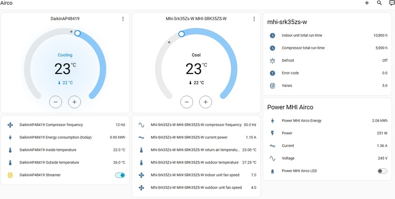
Task: Click the Power flash icon
Action: click(273, 133)
